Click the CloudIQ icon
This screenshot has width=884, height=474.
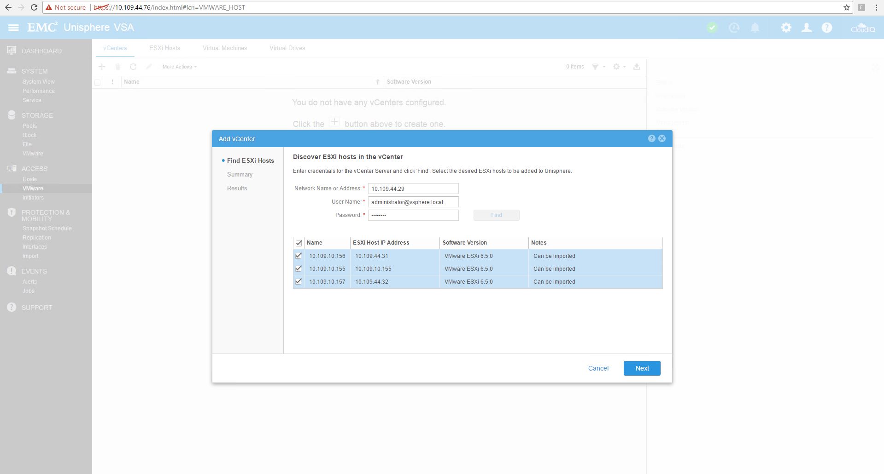point(862,28)
